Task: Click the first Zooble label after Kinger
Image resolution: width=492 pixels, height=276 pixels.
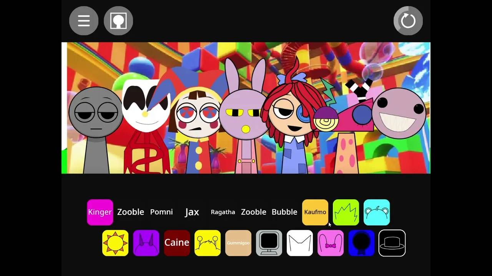Action: (x=131, y=212)
